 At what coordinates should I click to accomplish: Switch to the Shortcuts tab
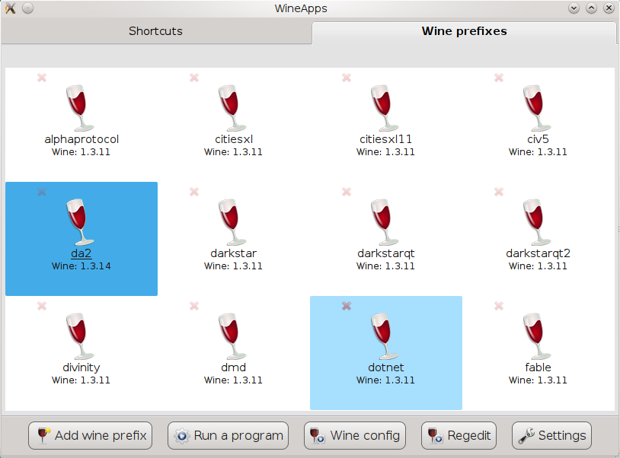point(155,31)
